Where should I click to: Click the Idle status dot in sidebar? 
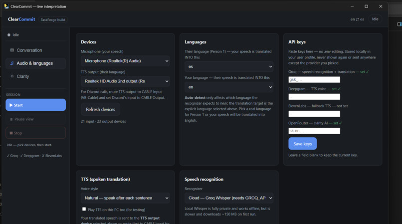click(x=8, y=35)
